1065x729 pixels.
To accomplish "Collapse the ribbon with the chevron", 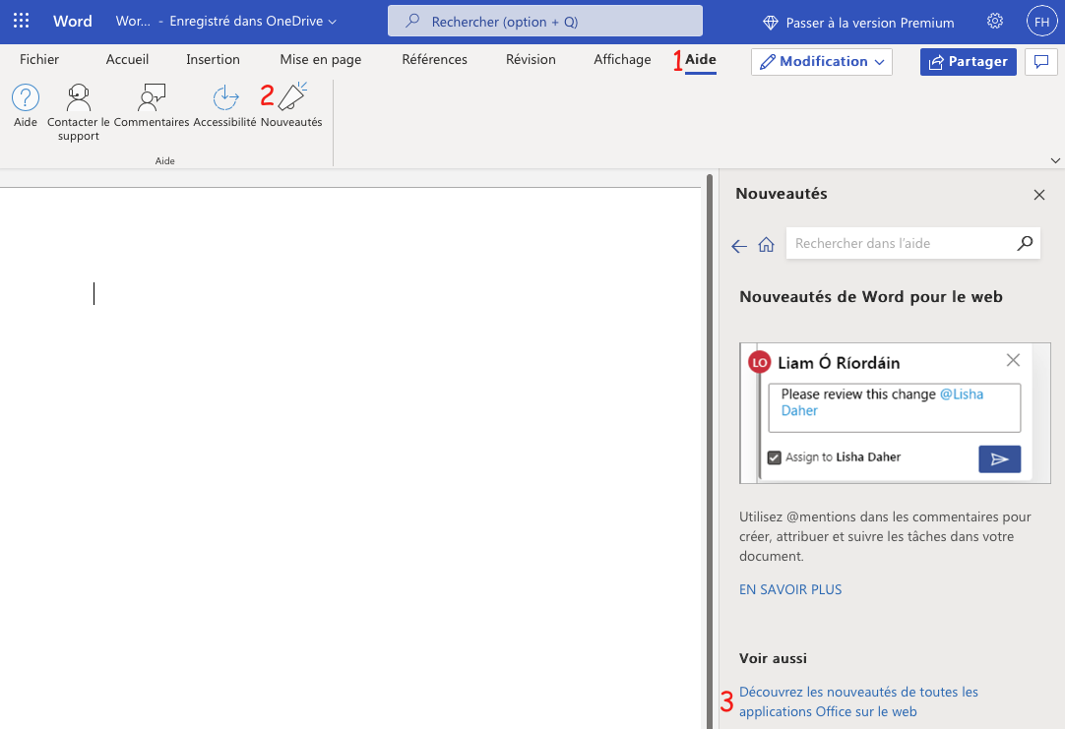I will click(x=1055, y=161).
